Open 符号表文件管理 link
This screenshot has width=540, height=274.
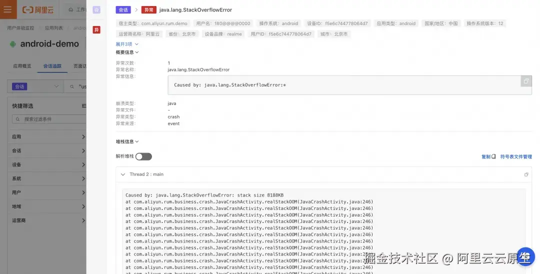tap(516, 156)
